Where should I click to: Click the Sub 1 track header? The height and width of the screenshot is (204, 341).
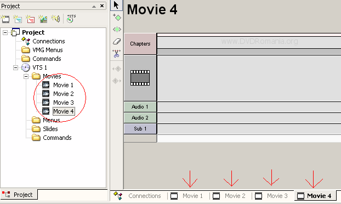[x=140, y=128]
